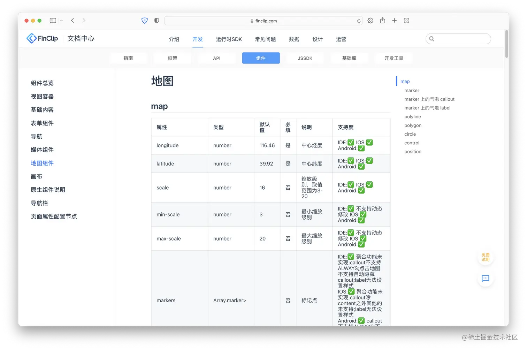Viewport: 527px width, 350px height.
Task: Open the chat message floating icon
Action: (x=486, y=278)
